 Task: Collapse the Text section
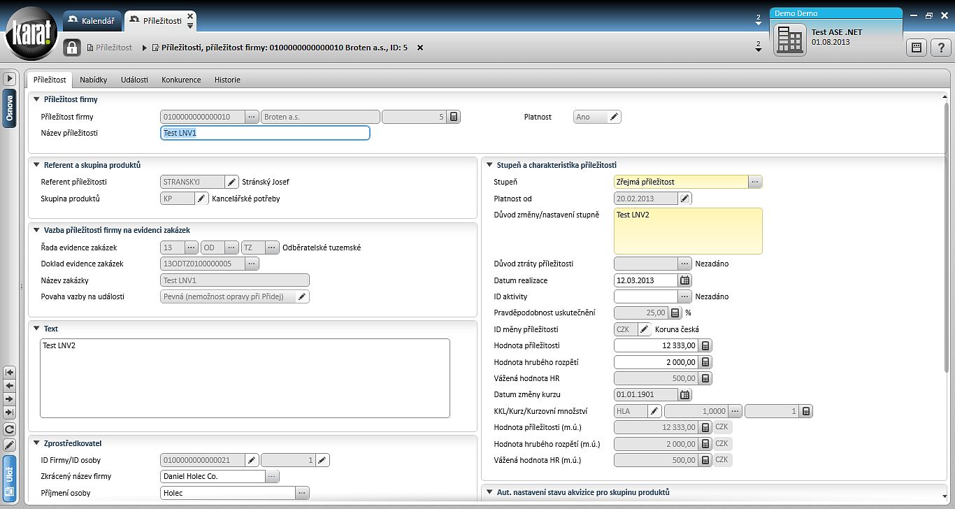pyautogui.click(x=37, y=329)
